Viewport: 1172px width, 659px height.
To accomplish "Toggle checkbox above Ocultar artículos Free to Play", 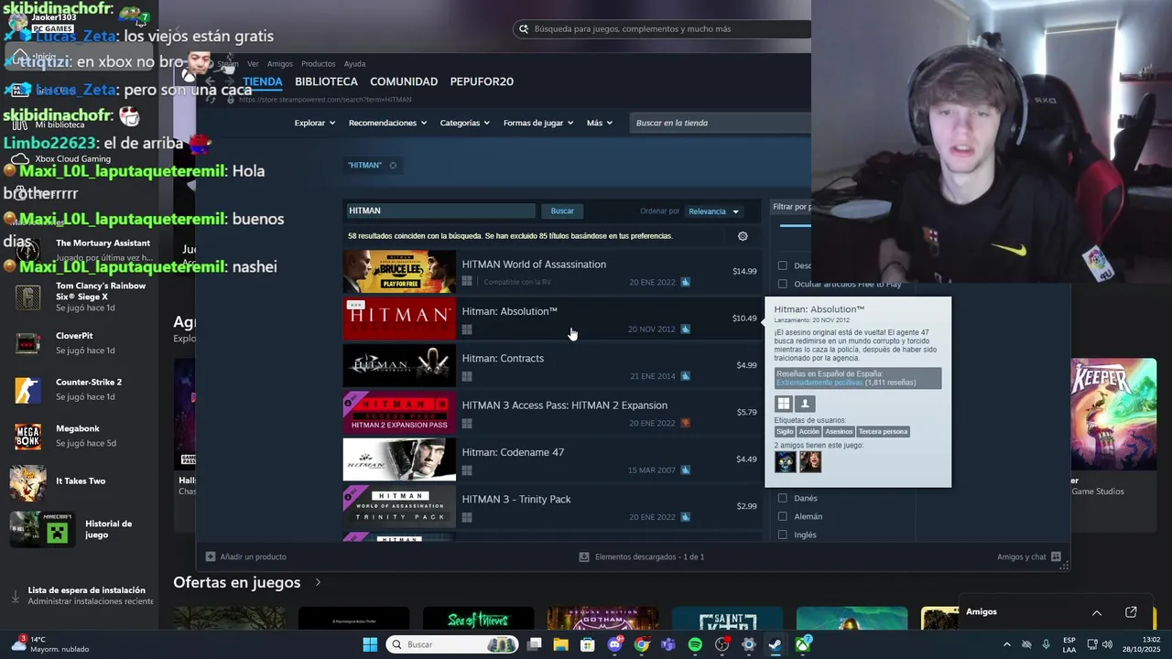I will (x=782, y=265).
